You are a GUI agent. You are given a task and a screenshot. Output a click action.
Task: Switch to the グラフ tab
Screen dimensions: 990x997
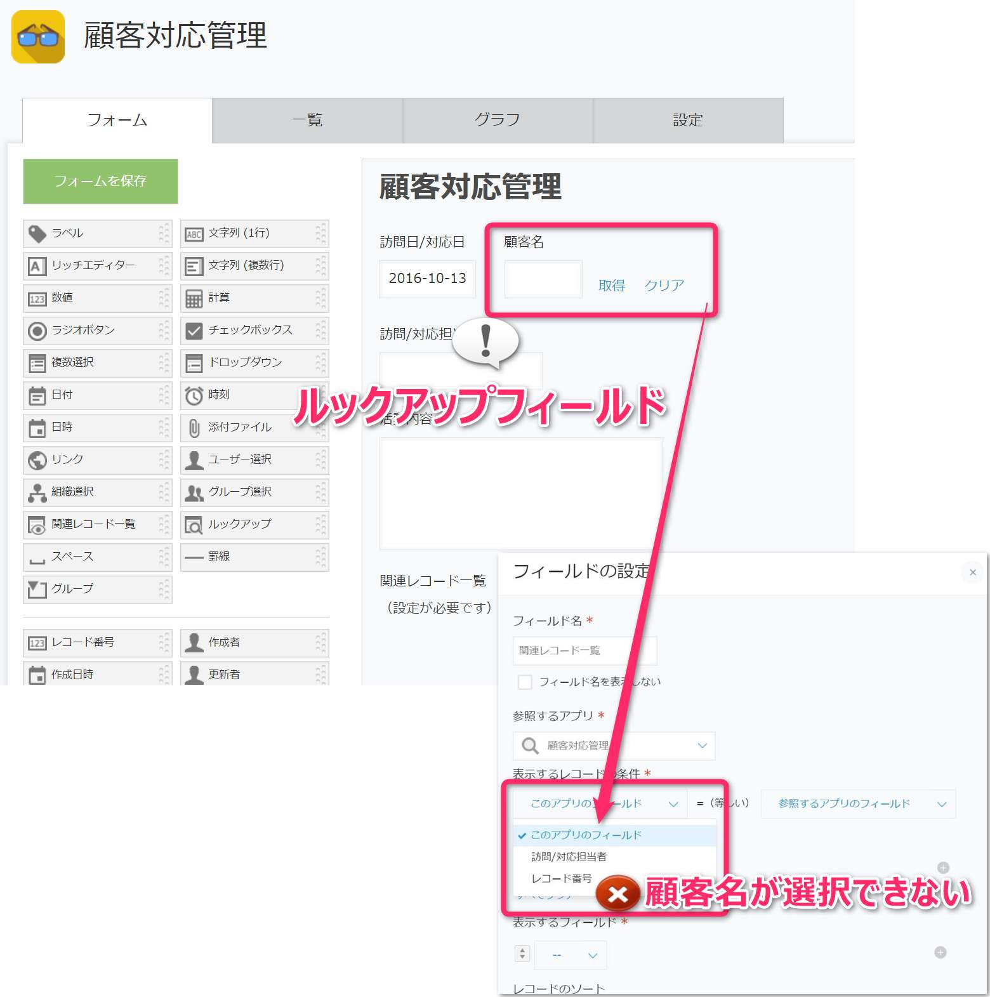498,120
